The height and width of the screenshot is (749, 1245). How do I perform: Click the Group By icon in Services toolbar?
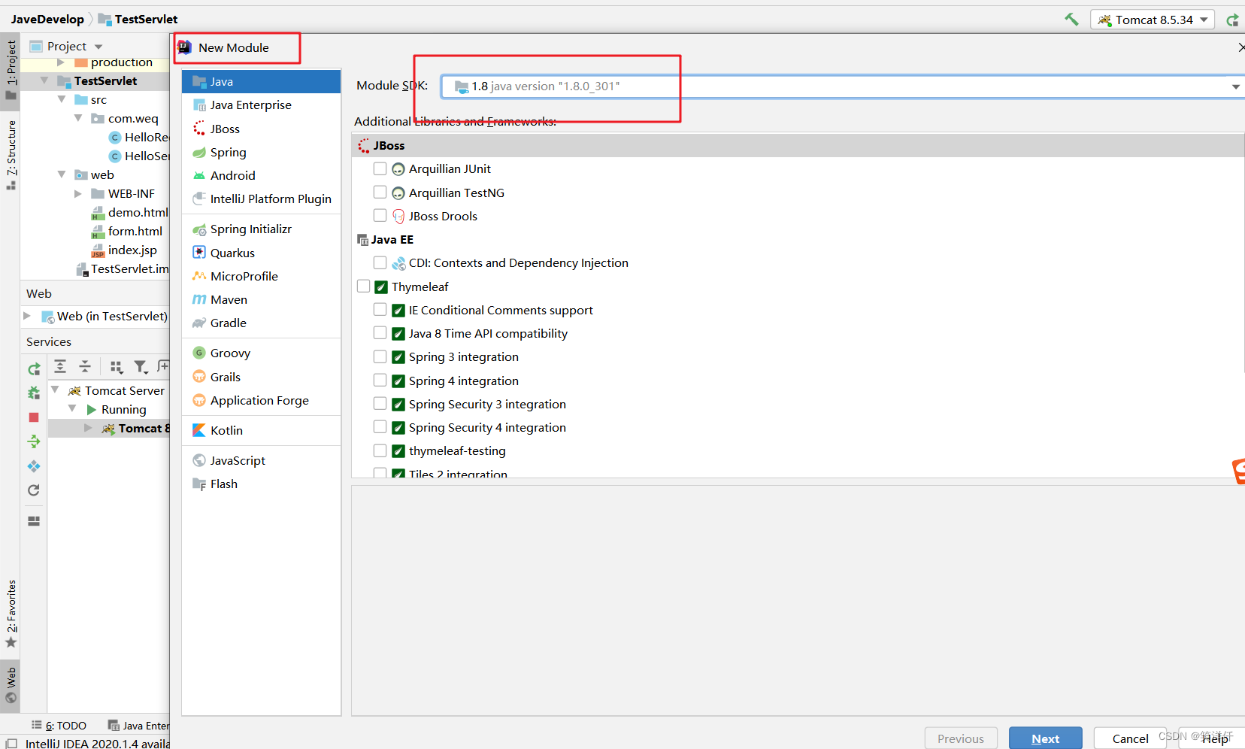coord(116,366)
